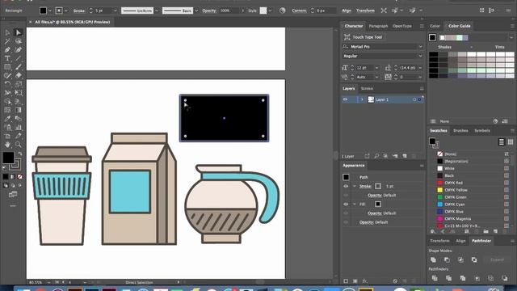Click the Transform link in control bar

coord(365,11)
